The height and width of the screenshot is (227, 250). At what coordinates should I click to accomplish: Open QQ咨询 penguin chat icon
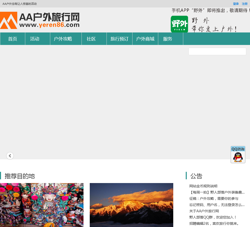pyautogui.click(x=238, y=155)
